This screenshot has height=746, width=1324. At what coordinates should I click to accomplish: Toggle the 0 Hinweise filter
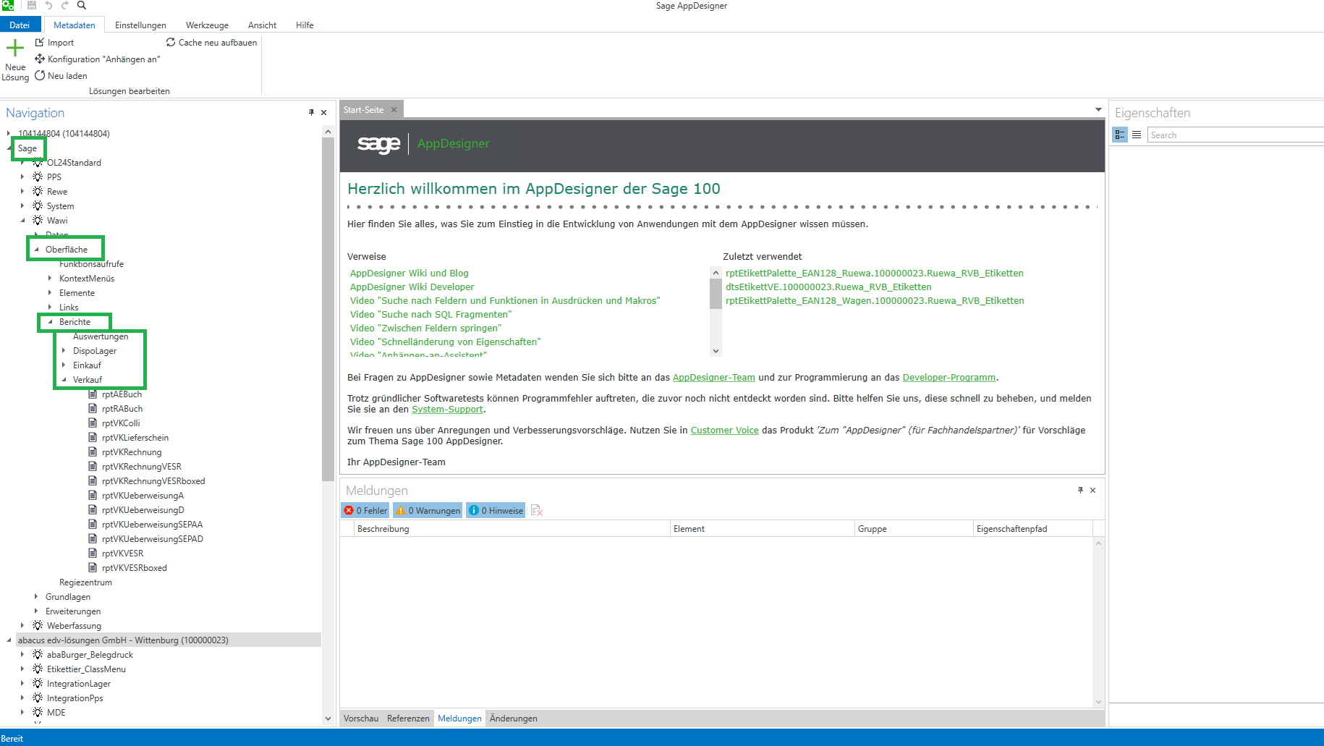496,511
